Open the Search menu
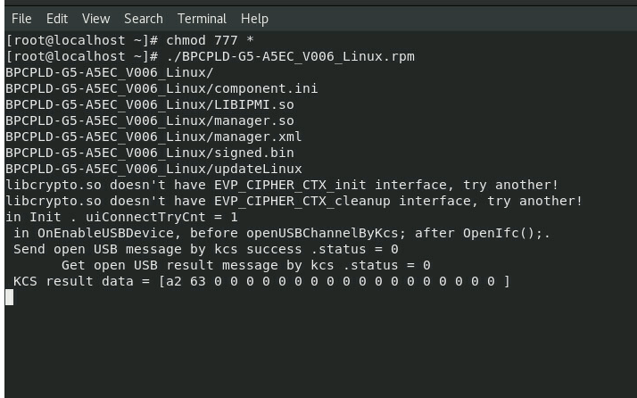 [x=144, y=19]
